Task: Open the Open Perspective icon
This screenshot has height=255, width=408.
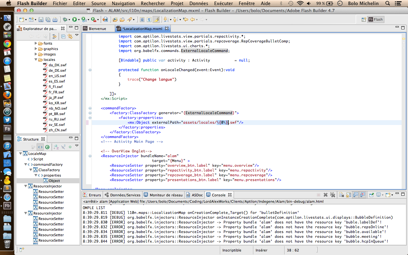Action: point(364,19)
